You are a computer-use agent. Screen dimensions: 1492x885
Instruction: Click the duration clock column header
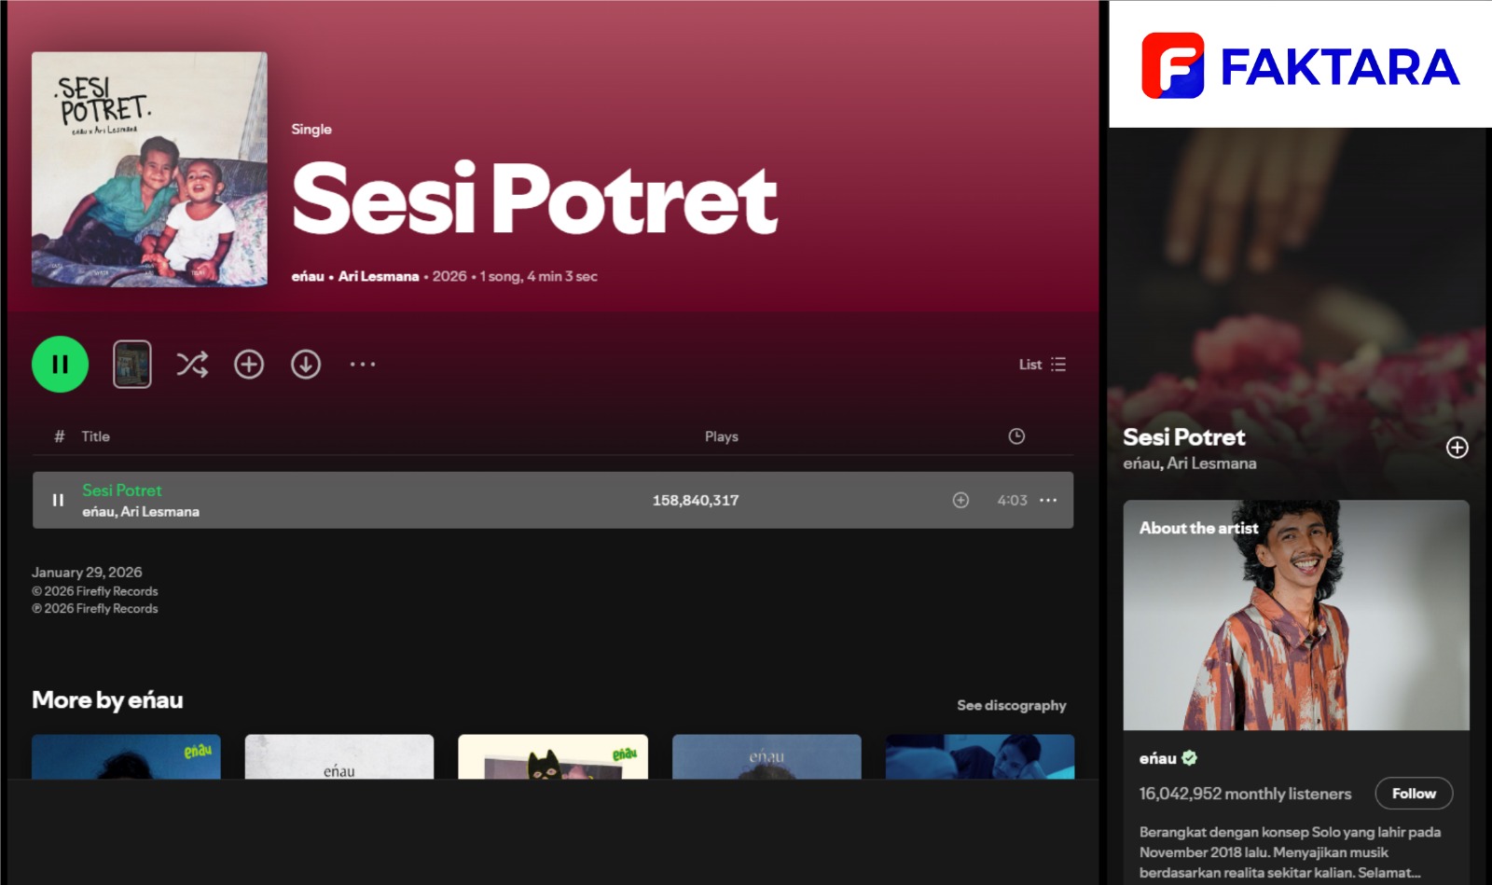1016,436
